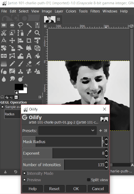The image size is (134, 194).
Task: Select the Heal bandage tool
Action: [29, 71]
